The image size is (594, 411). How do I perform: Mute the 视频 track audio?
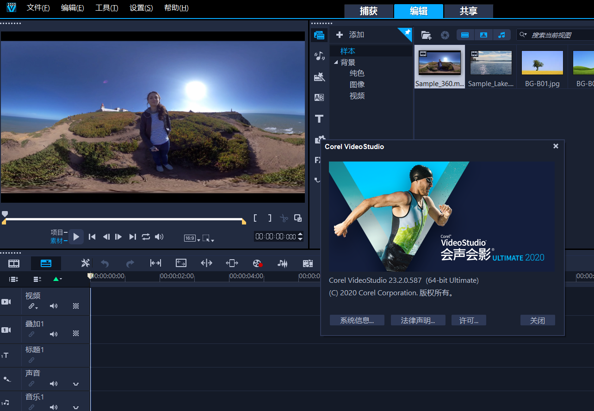point(54,306)
